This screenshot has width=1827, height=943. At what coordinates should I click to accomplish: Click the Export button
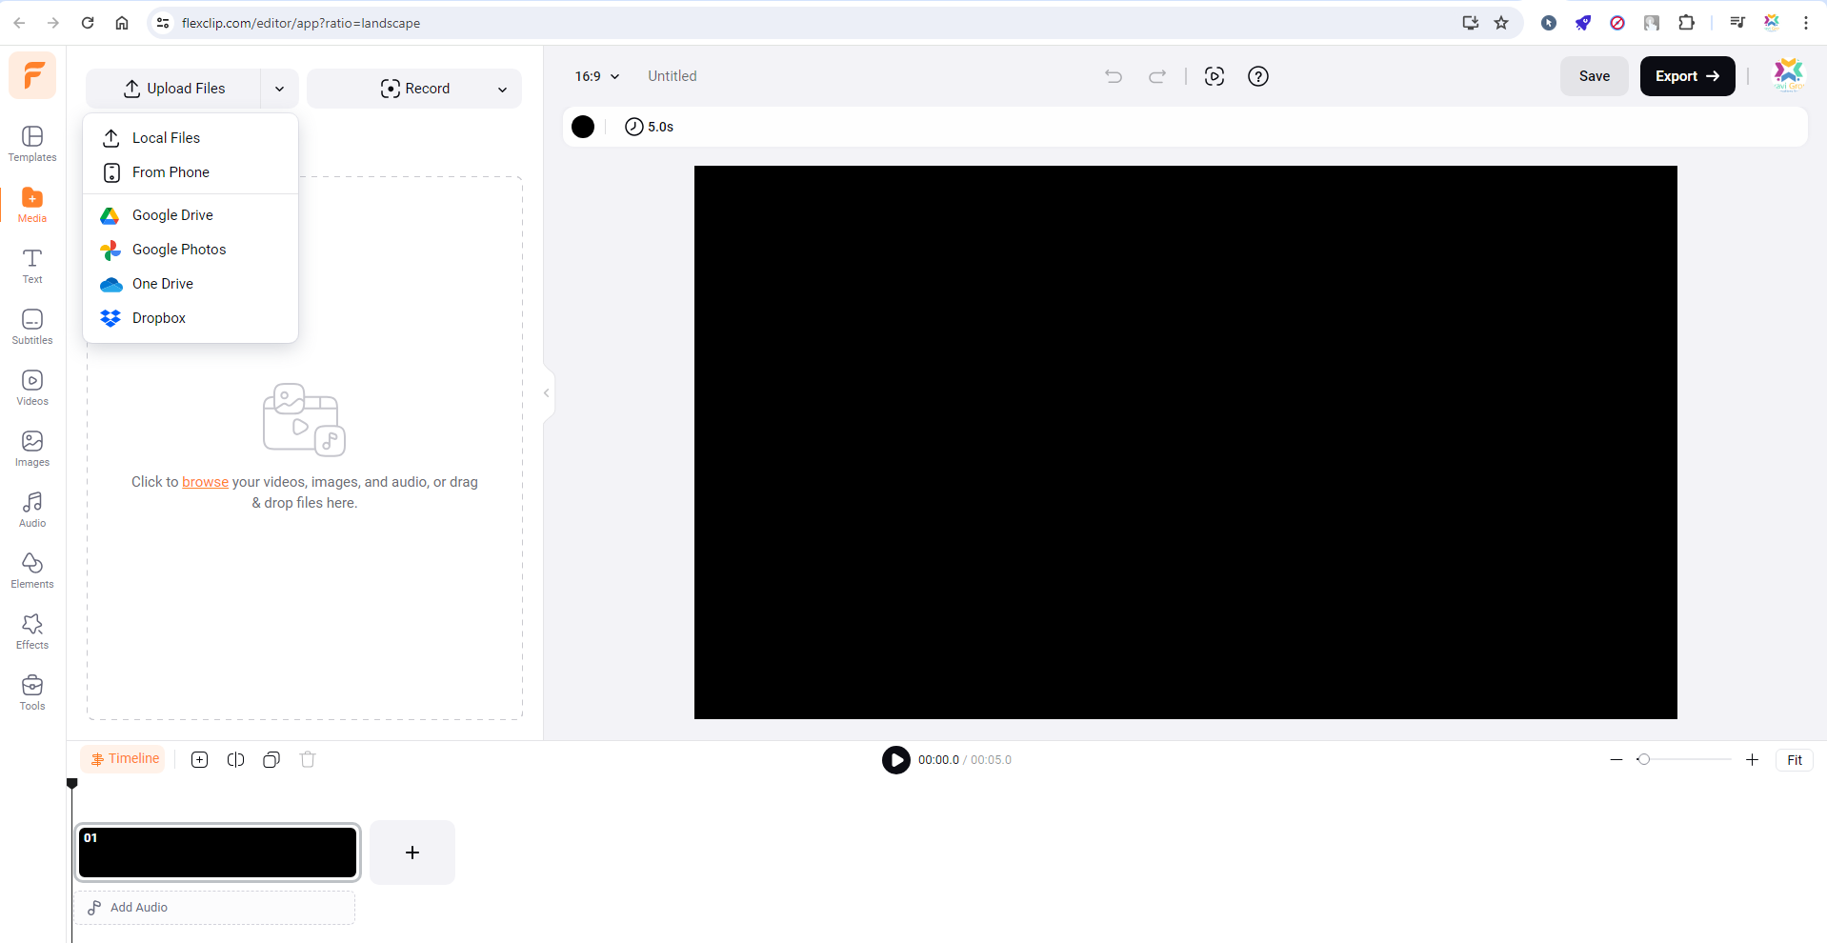[1686, 76]
